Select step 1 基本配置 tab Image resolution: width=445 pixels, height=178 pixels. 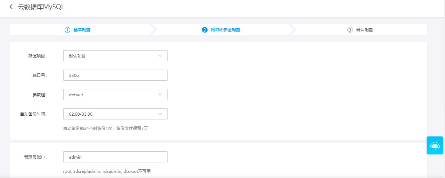[78, 30]
